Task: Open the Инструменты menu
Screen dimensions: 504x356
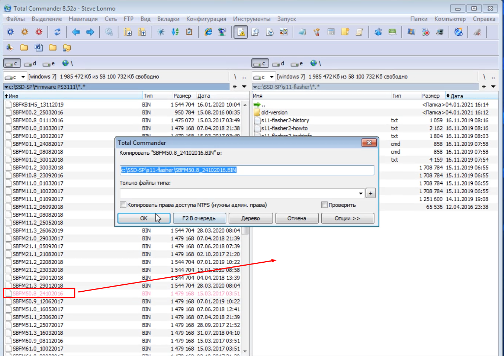Action: (252, 19)
